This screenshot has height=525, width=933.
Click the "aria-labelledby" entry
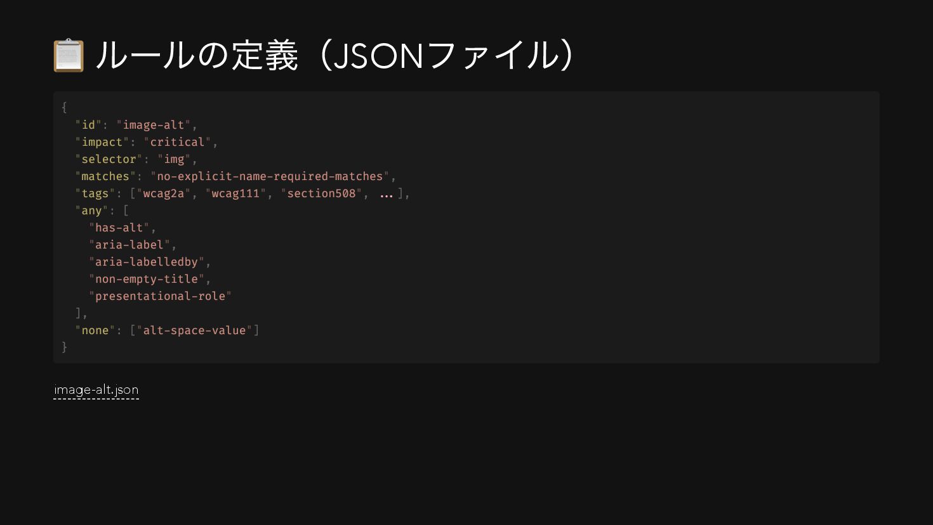tap(147, 262)
